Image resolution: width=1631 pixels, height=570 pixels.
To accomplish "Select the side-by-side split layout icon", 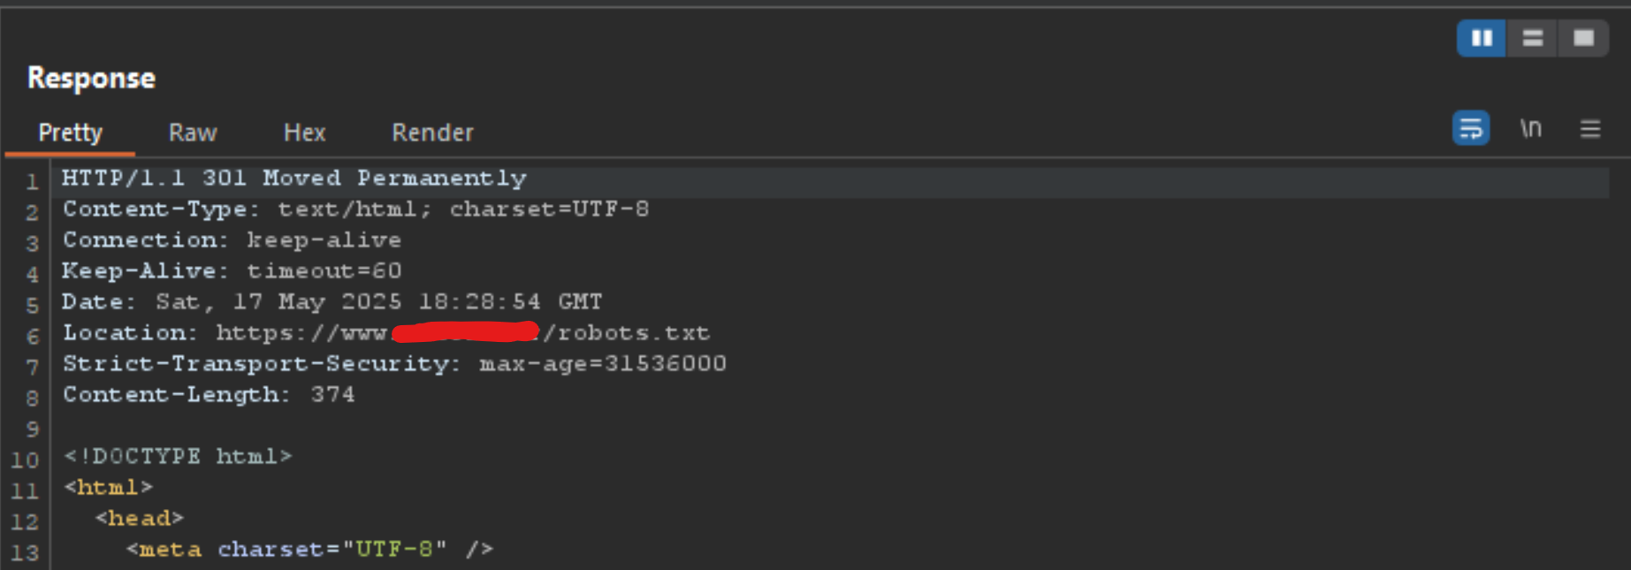I will [1482, 38].
